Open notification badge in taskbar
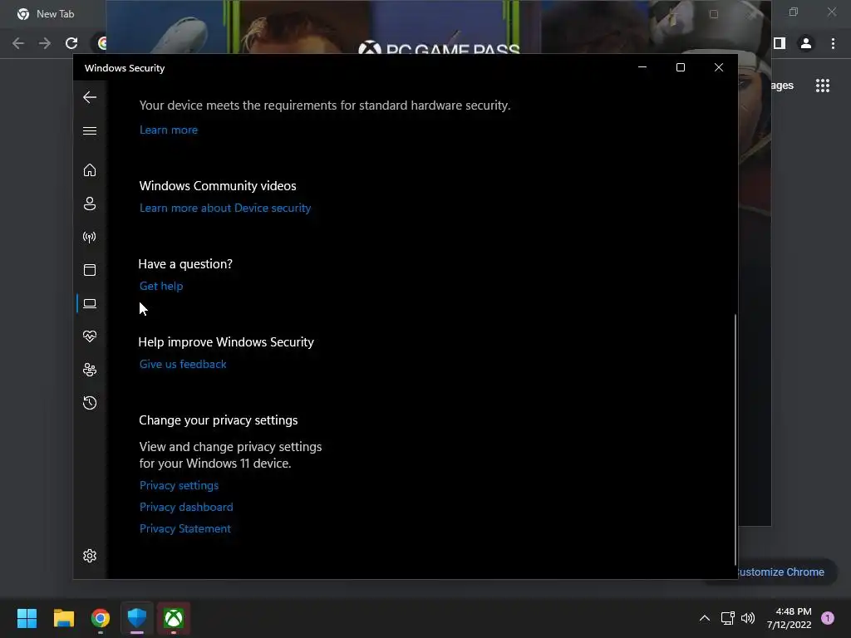Screen dimensions: 851x638 click(x=828, y=618)
